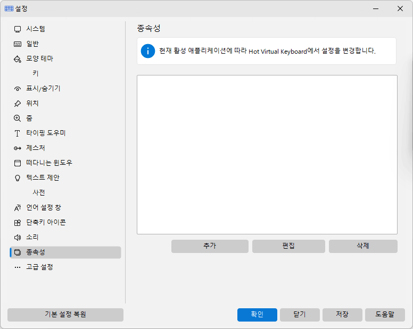Go to 표시/숨기기 settings

[x=65, y=89]
